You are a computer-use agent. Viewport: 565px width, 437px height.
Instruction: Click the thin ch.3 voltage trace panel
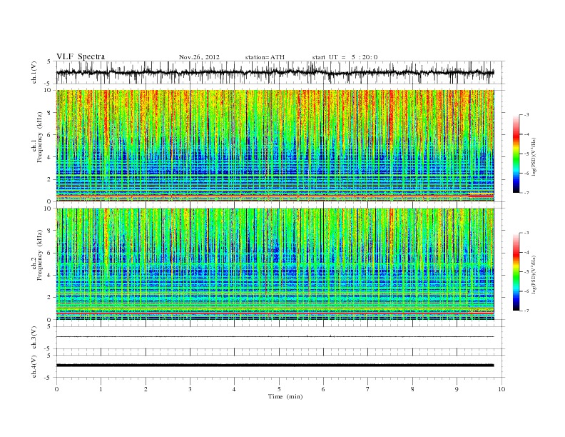click(280, 338)
